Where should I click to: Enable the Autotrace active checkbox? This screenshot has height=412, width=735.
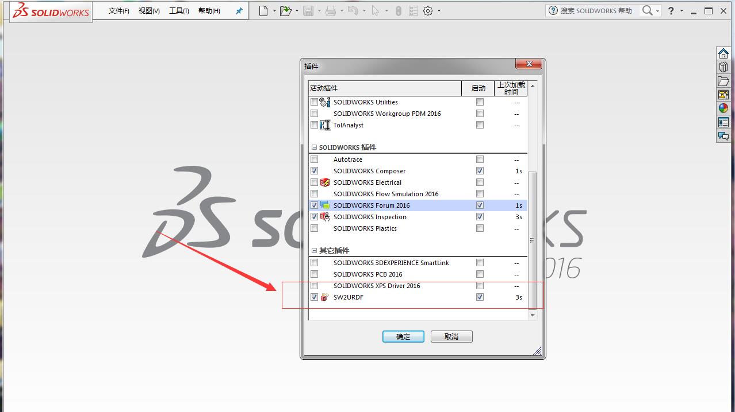314,160
